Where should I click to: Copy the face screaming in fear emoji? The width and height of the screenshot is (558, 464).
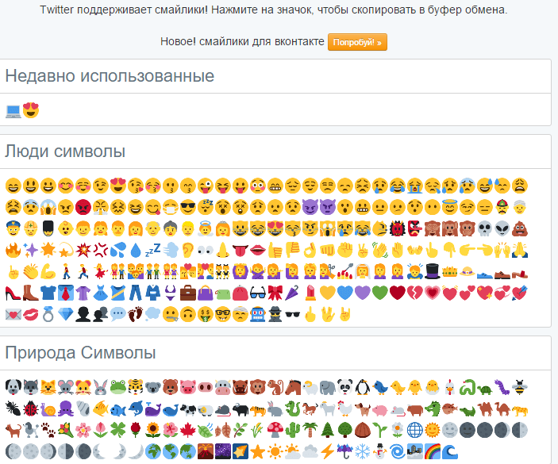(48, 207)
